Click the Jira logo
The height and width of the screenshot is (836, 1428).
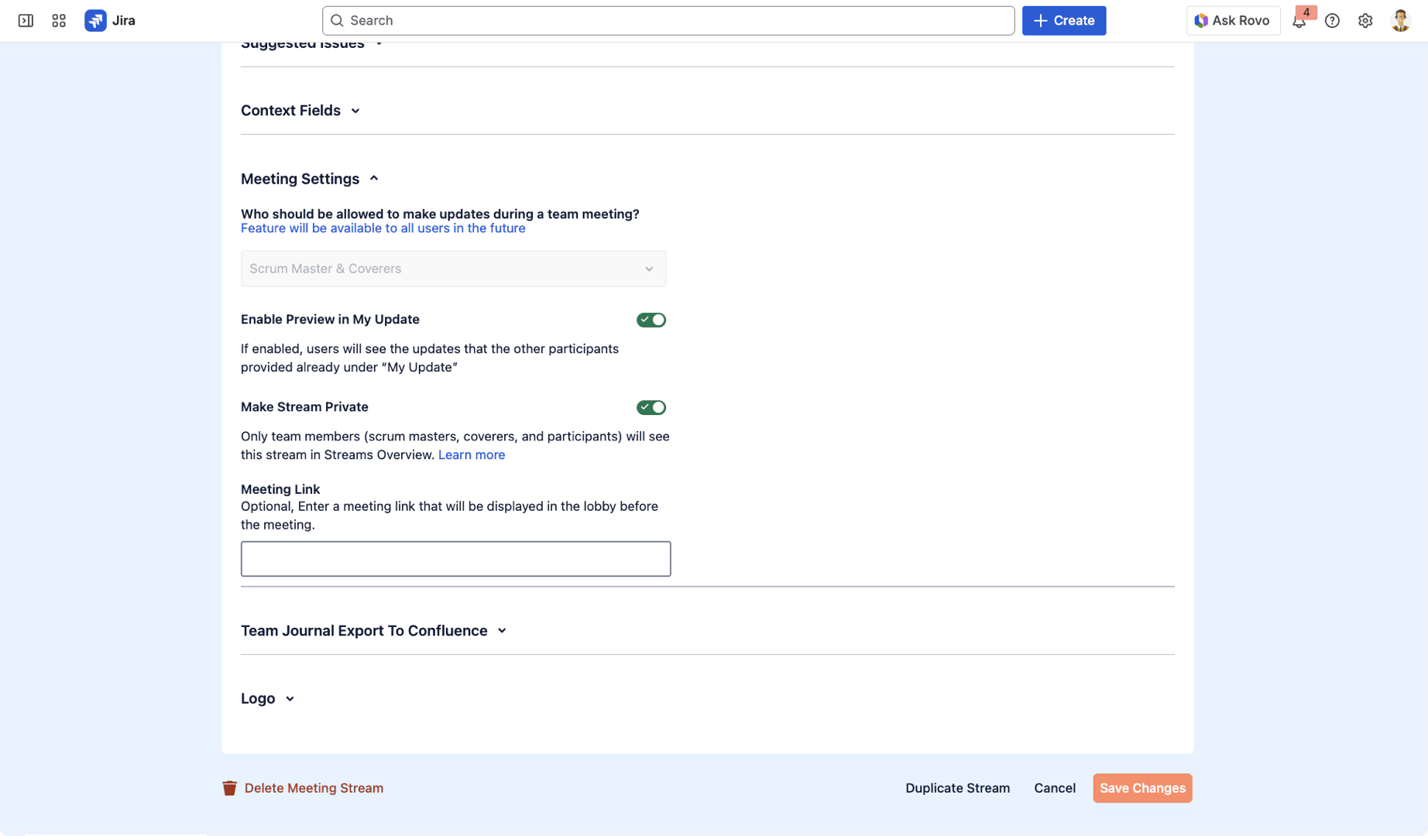pos(110,21)
